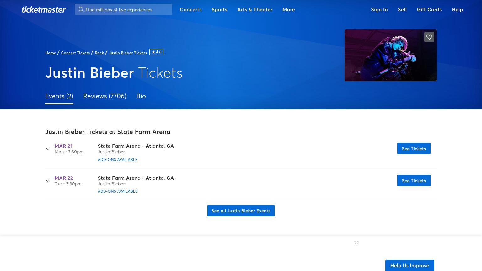Go to Concert Tickets breadcrumb link
The width and height of the screenshot is (482, 271).
tap(75, 53)
